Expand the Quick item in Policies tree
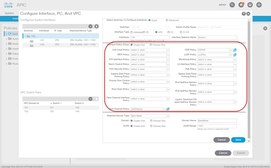The width and height of the screenshot is (271, 168). (7, 34)
